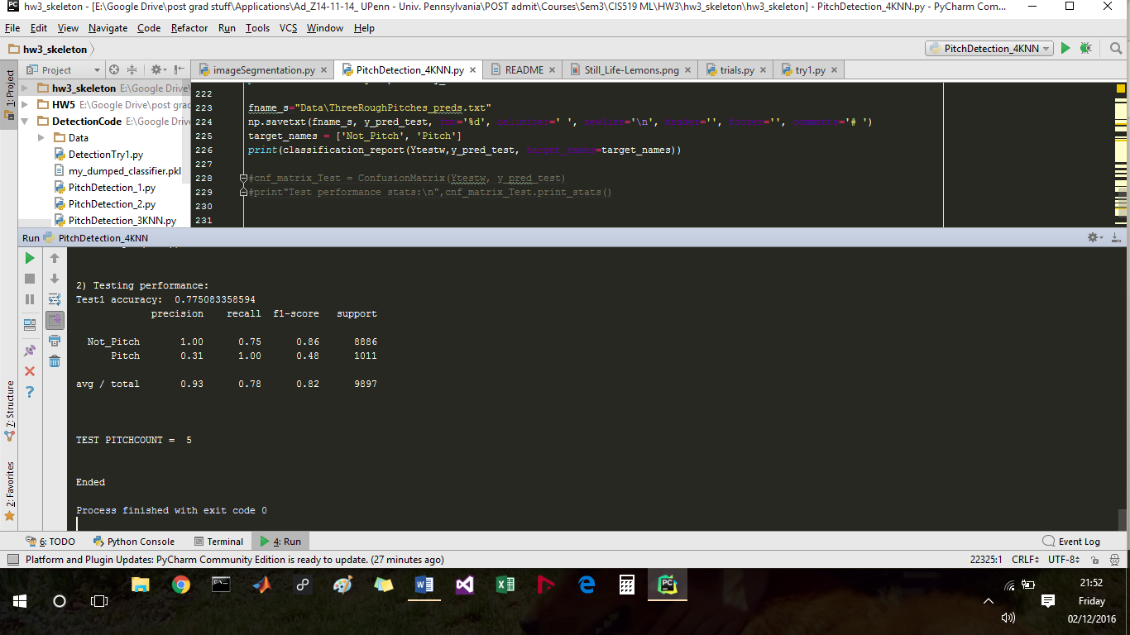This screenshot has height=635, width=1130.
Task: Select PitchDetection_1.py in tree
Action: [112, 187]
